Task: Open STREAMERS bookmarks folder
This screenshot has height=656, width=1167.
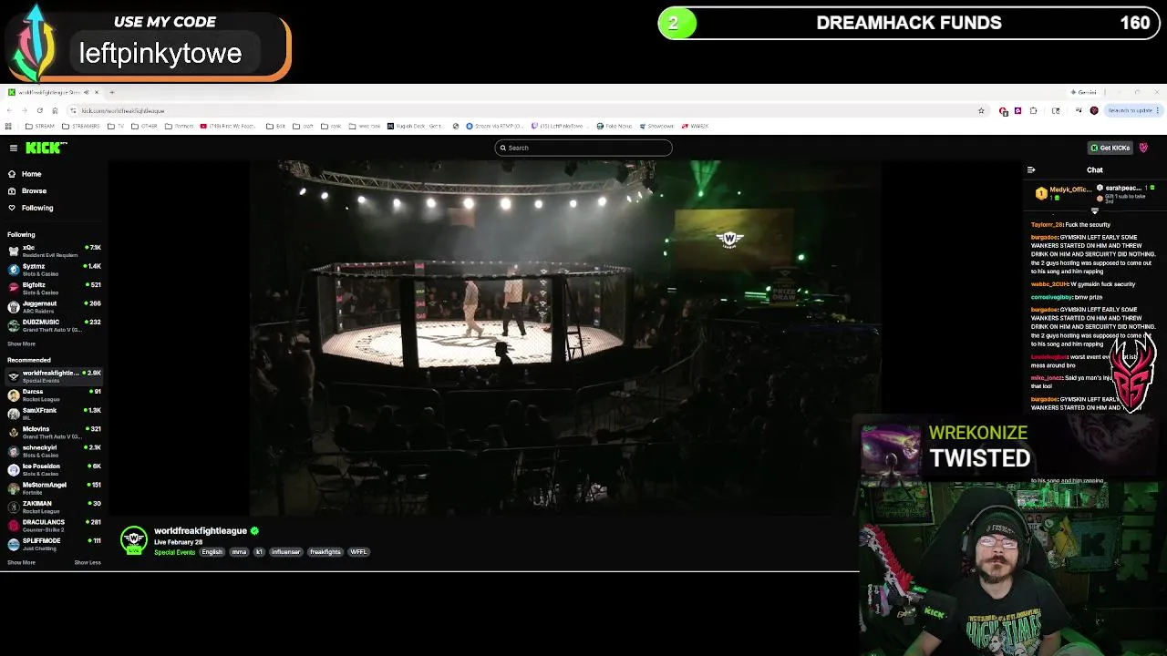Action: 80,126
